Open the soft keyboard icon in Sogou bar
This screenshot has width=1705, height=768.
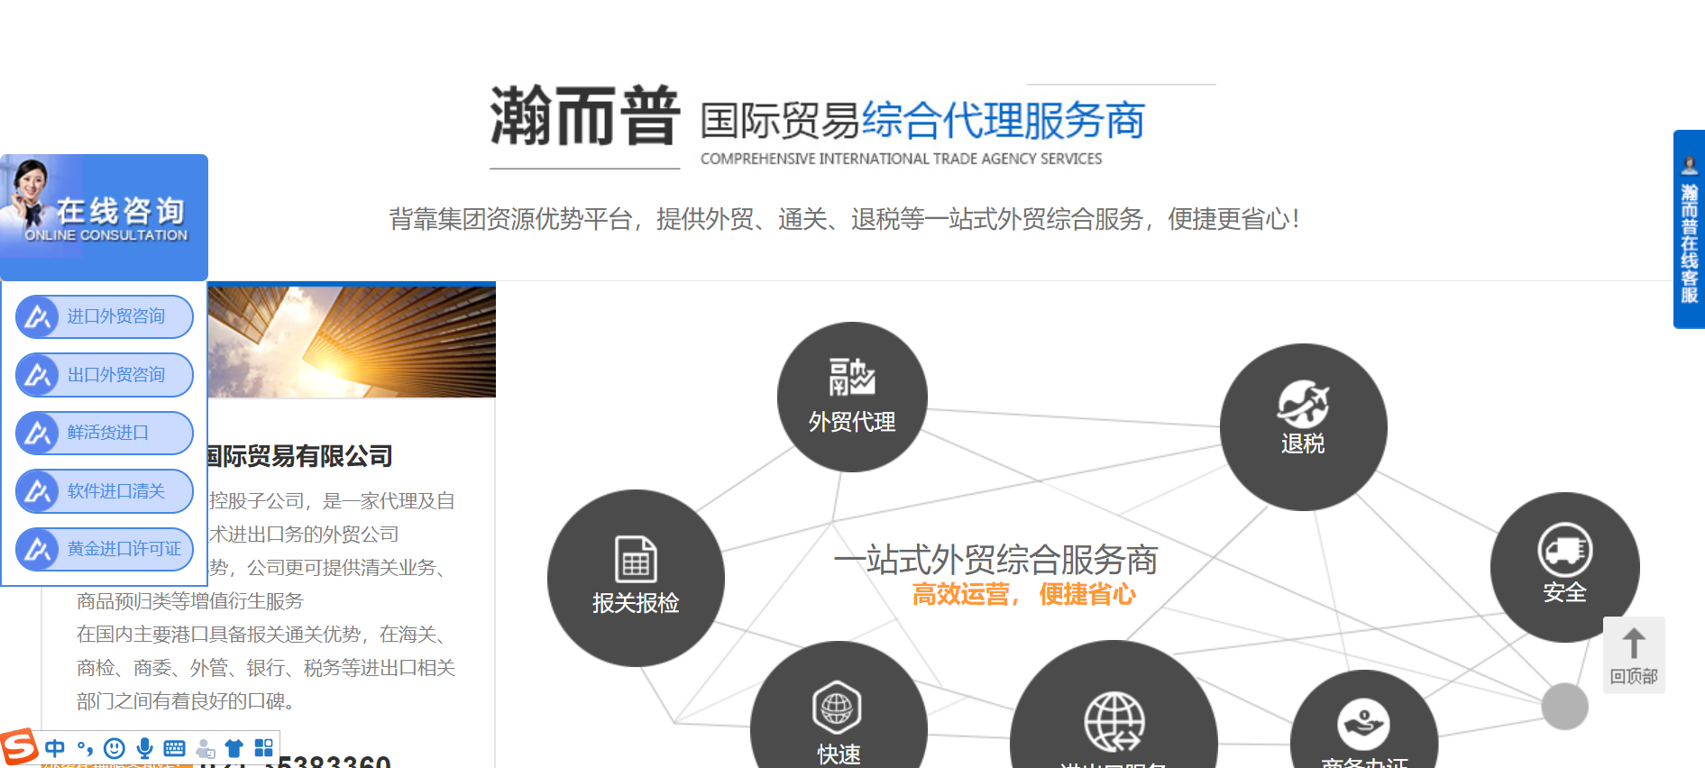click(x=175, y=748)
